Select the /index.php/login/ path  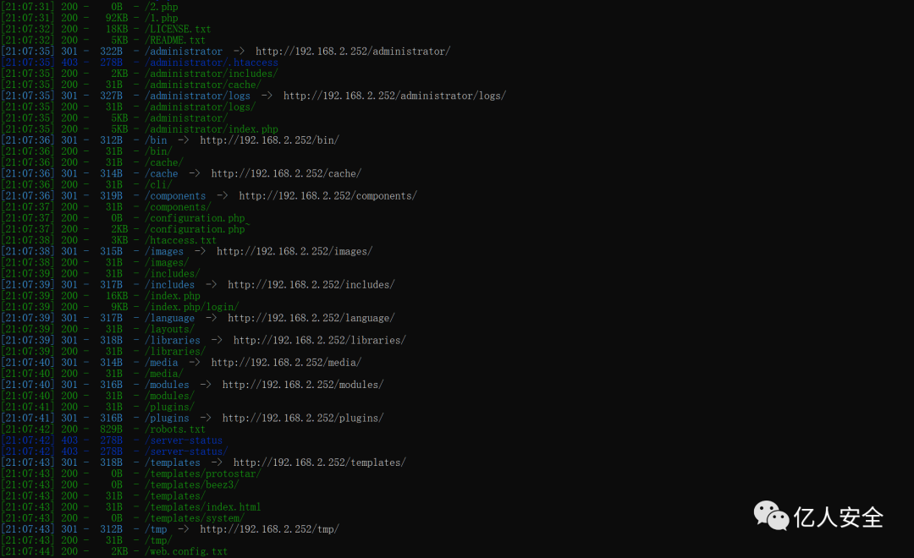point(192,307)
